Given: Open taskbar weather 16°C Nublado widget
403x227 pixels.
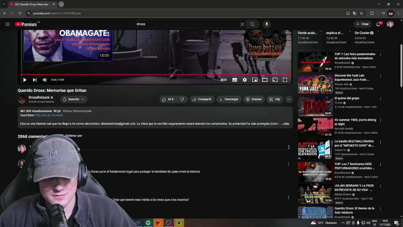Looking at the screenshot, I should [324, 223].
